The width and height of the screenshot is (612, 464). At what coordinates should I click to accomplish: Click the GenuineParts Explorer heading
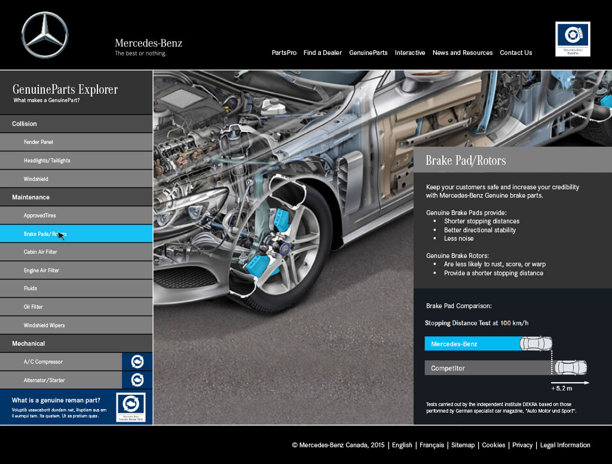[65, 90]
